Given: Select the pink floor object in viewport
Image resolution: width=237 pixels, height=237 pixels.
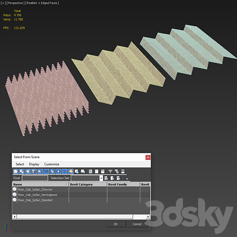Looking at the screenshot, I should [x=47, y=98].
